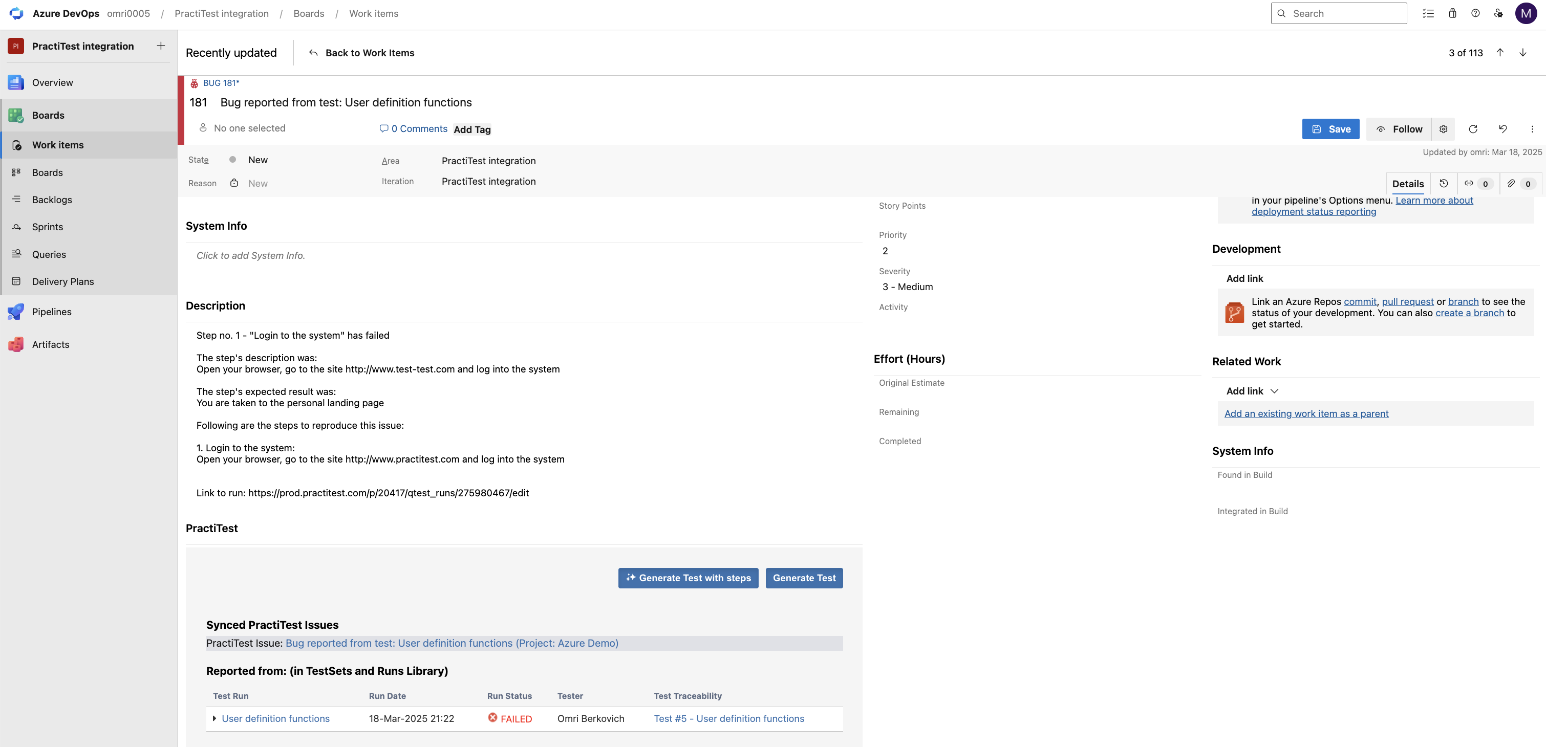
Task: Open the User definition functions test run link
Action: pyautogui.click(x=275, y=719)
